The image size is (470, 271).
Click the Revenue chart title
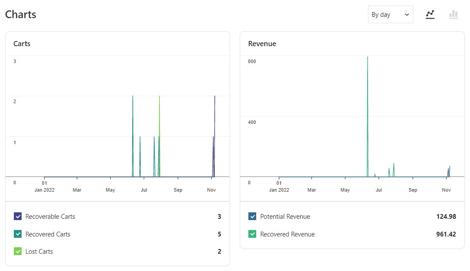pyautogui.click(x=262, y=44)
